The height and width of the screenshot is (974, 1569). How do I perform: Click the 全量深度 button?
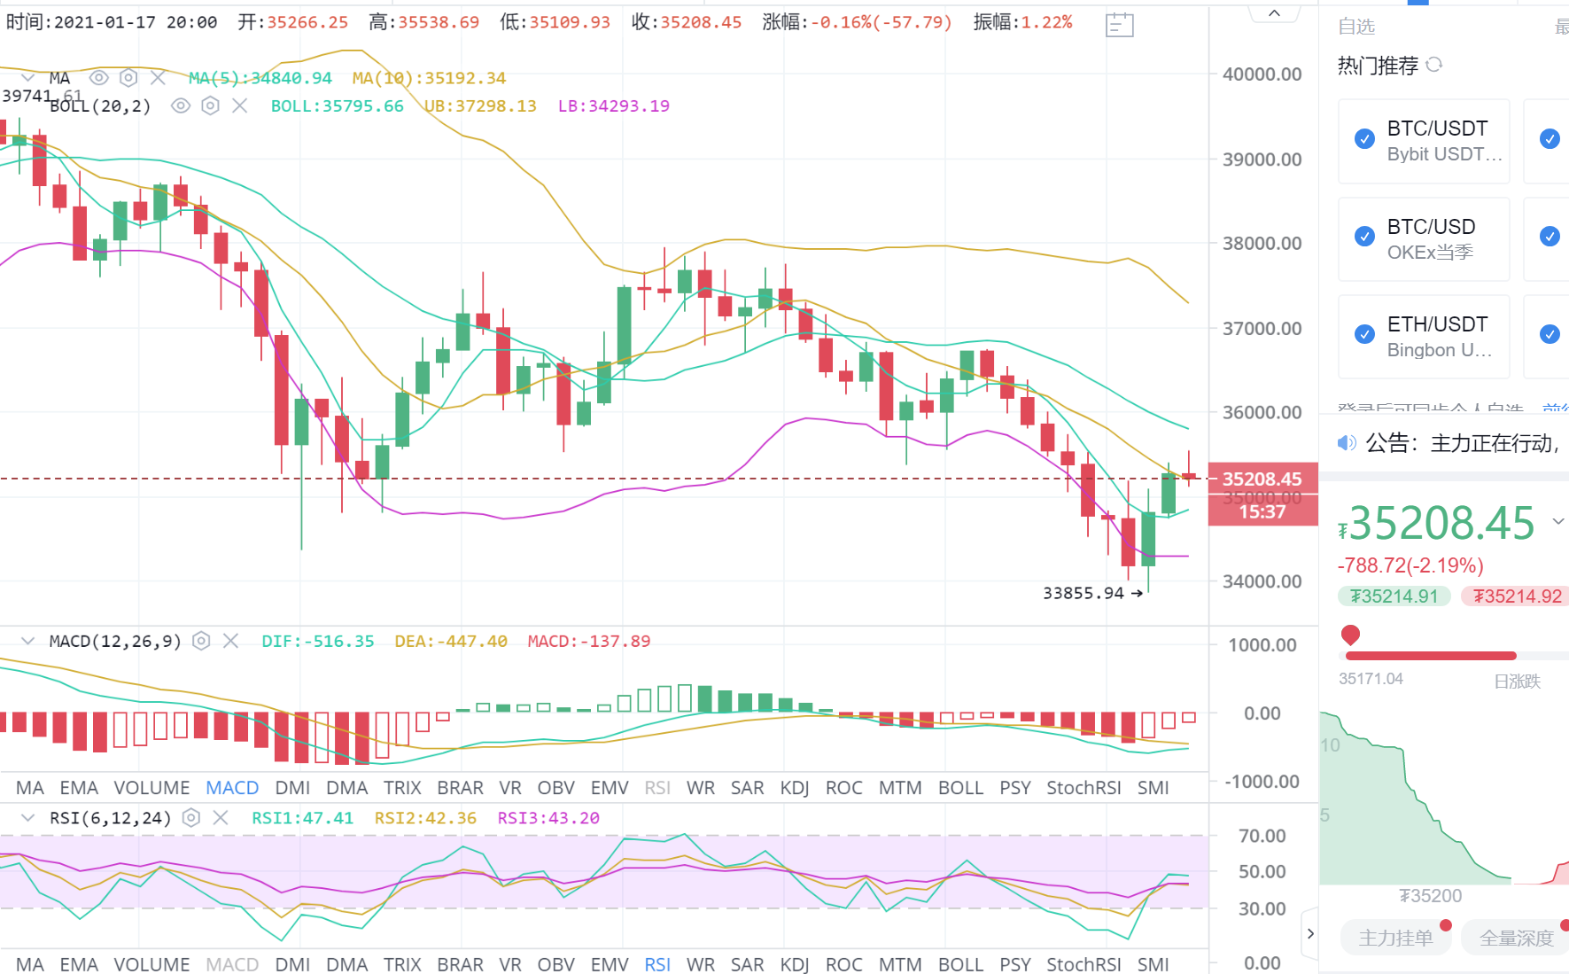(x=1516, y=938)
